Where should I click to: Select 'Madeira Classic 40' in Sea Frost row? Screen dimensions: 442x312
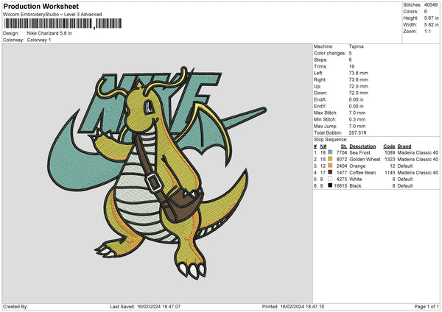tap(418, 152)
